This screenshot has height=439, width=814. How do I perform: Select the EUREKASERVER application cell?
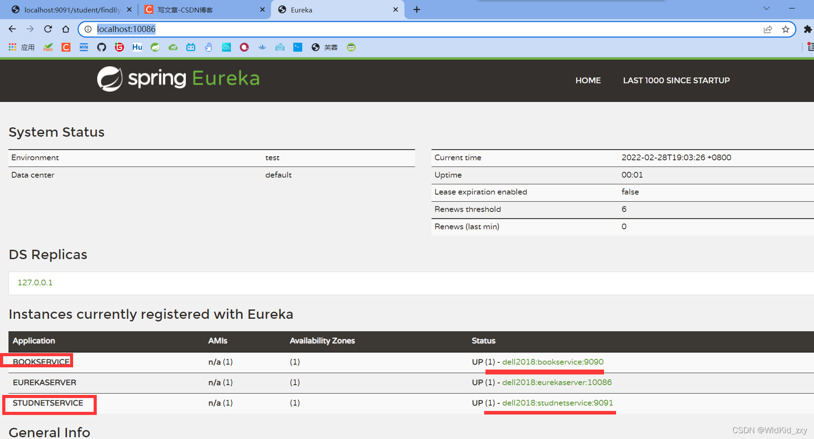tap(45, 382)
